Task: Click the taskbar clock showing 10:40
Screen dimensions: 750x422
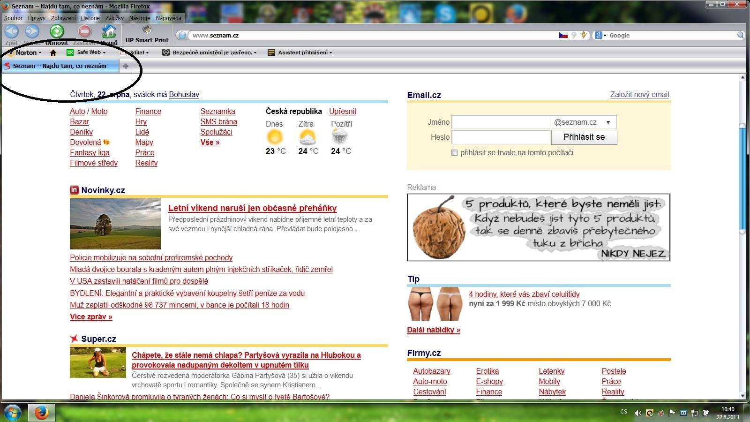Action: [727, 413]
